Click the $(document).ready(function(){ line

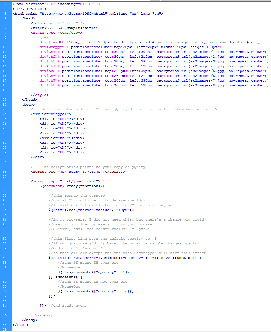click(x=72, y=186)
